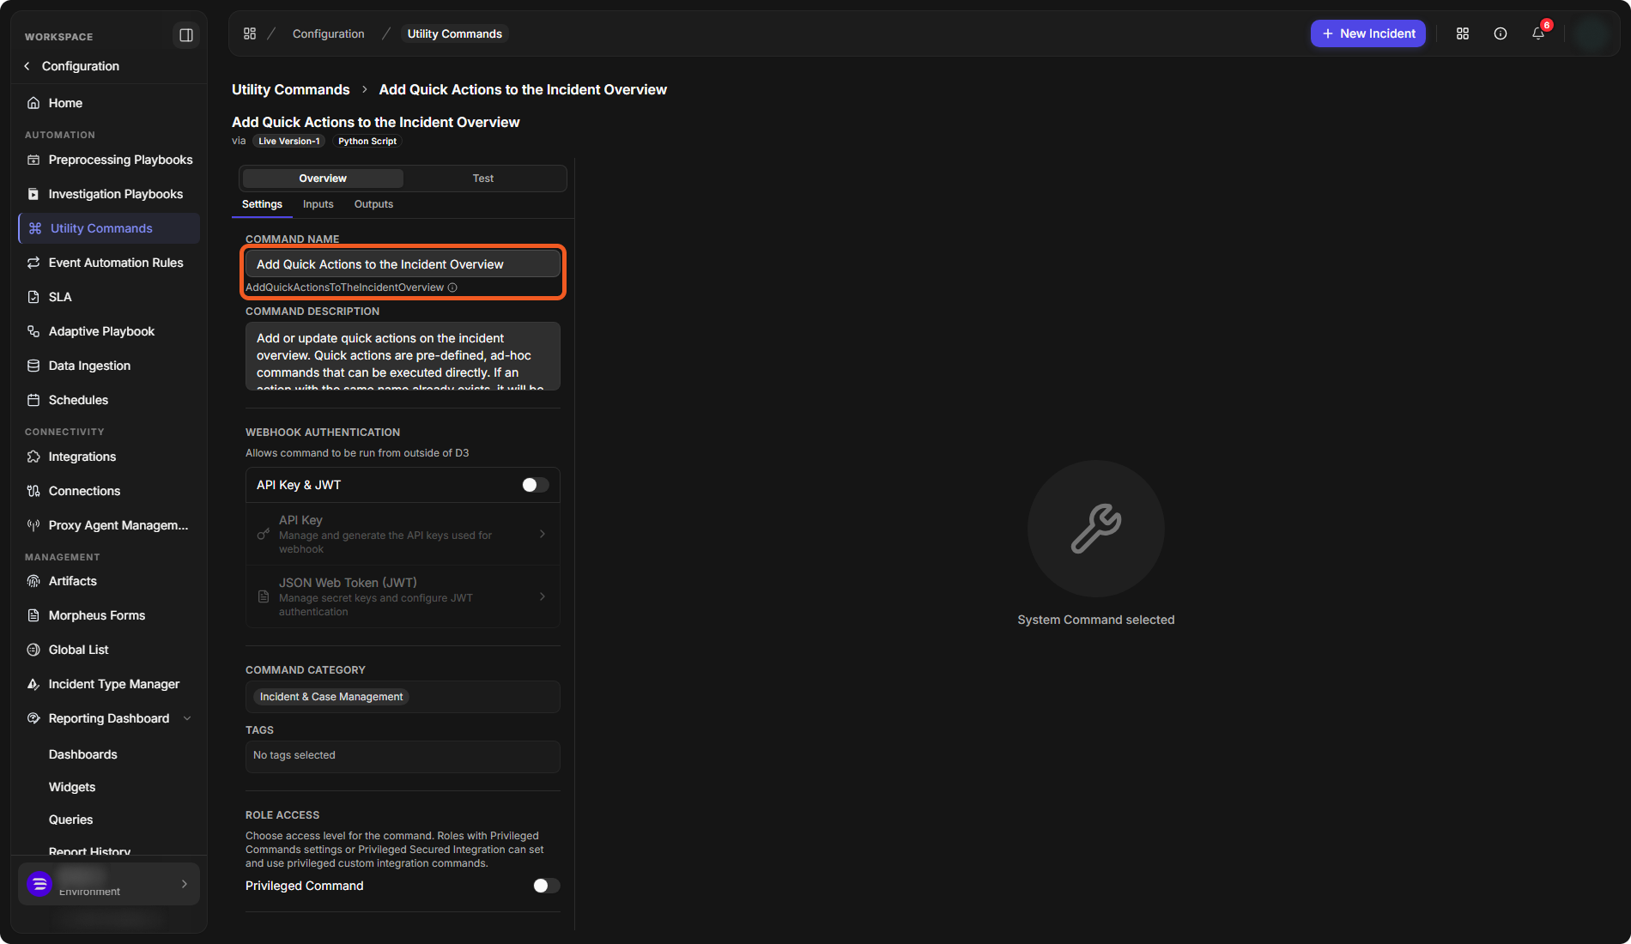1631x944 pixels.
Task: Open the environment switcher chevron
Action: pos(185,884)
